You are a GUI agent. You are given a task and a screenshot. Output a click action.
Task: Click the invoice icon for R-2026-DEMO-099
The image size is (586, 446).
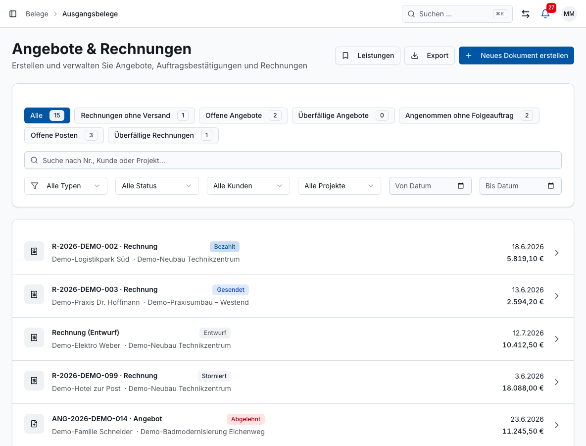(34, 381)
